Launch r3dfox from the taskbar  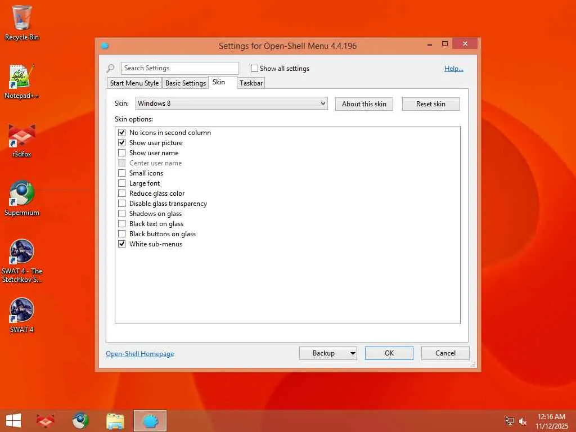46,421
